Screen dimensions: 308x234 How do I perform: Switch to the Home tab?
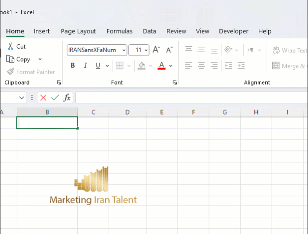pyautogui.click(x=15, y=31)
